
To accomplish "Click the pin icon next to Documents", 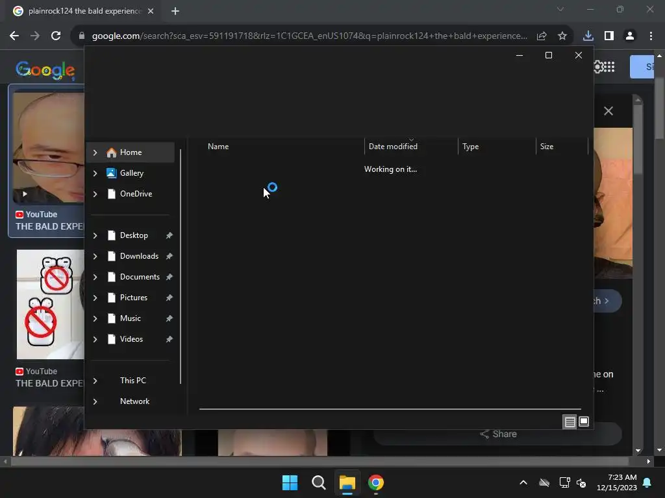I will [x=169, y=277].
